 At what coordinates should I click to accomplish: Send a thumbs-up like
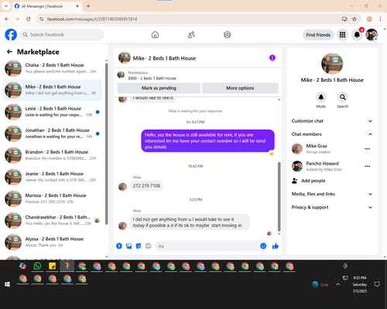pyautogui.click(x=276, y=246)
